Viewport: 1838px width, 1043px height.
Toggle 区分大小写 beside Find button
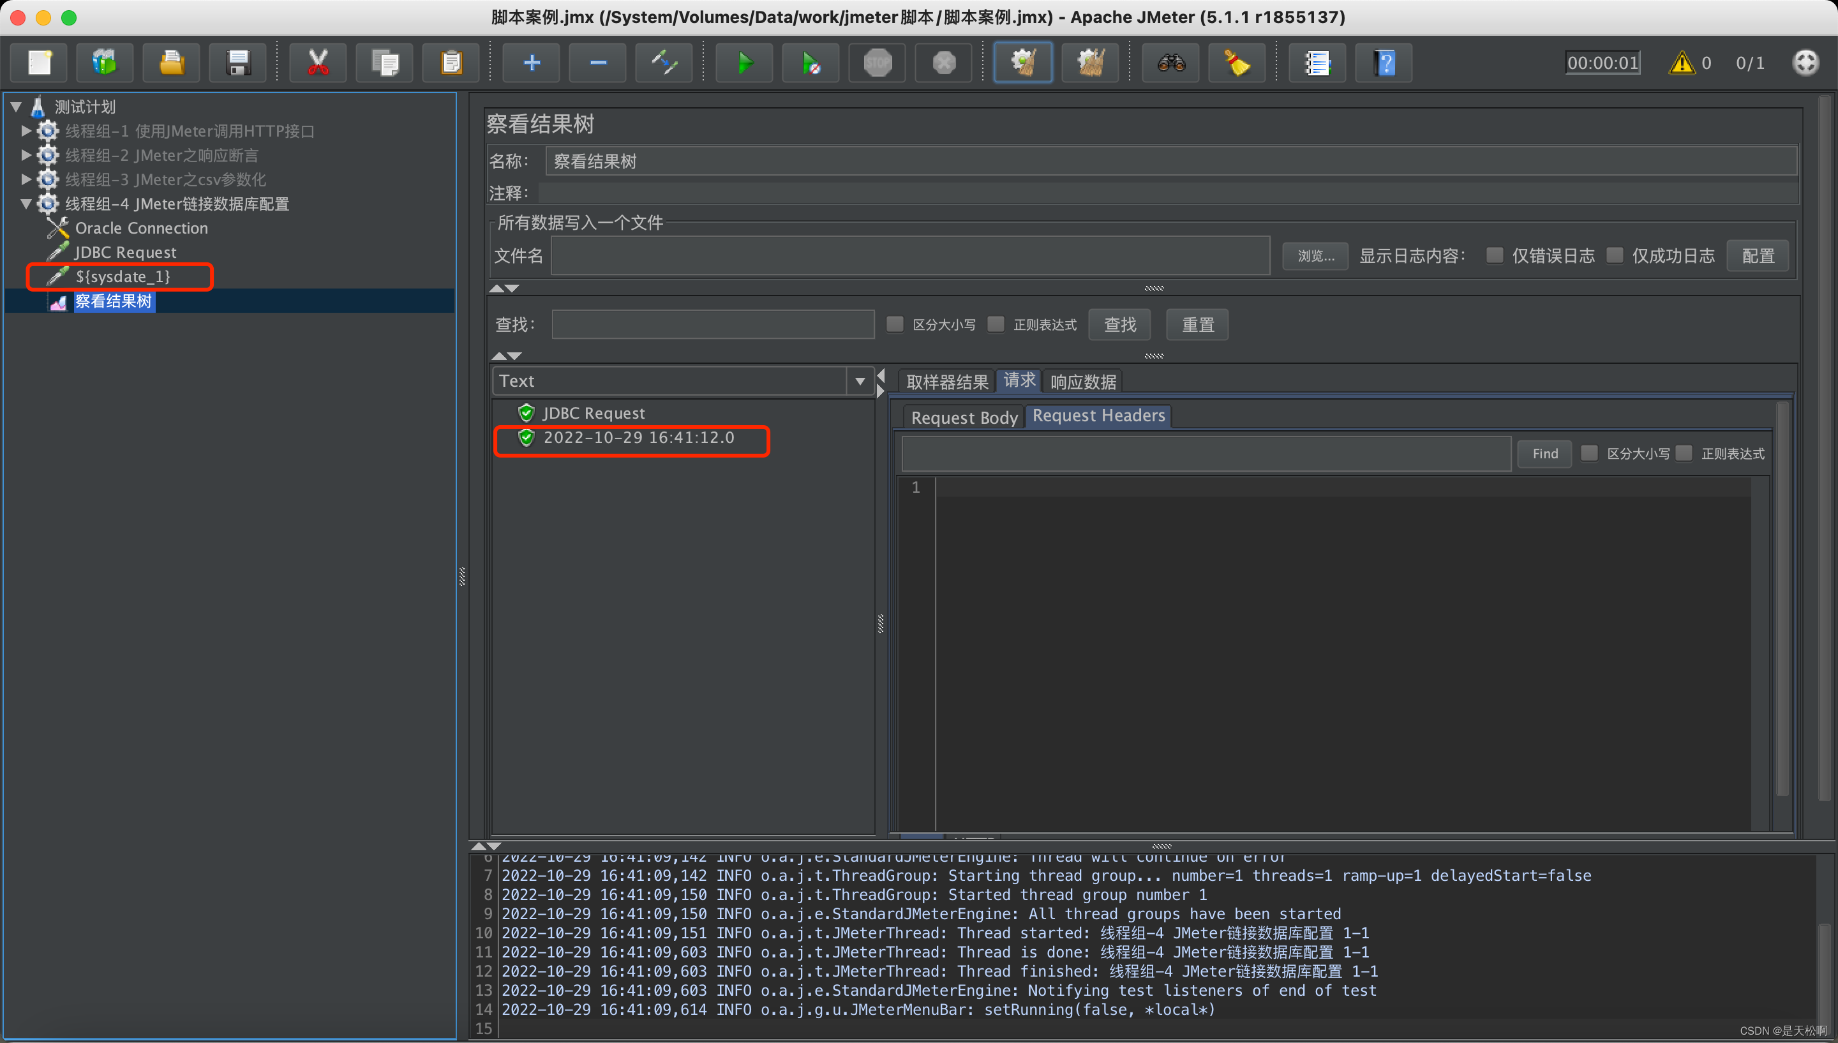[1590, 453]
